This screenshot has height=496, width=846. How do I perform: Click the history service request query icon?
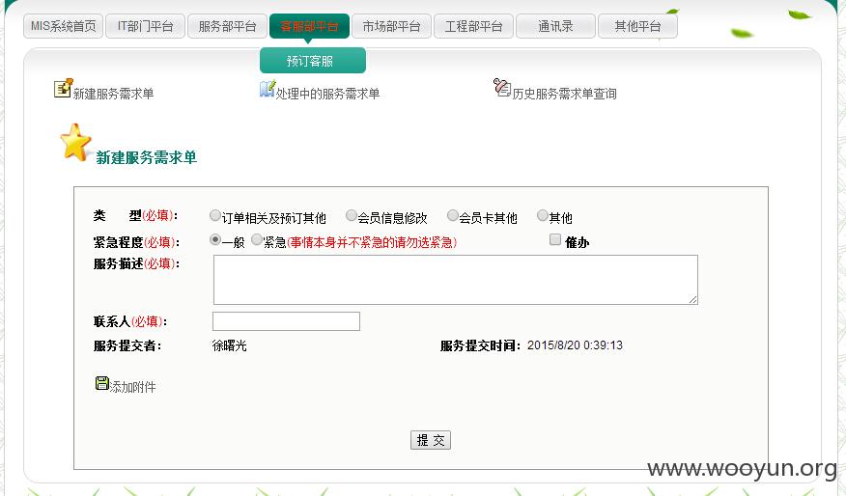click(502, 88)
